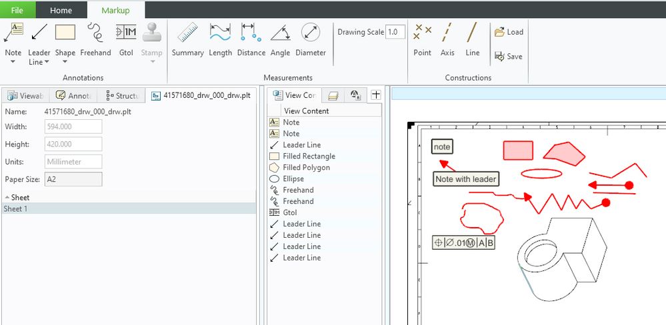Open the Leader Line dropdown arrow
This screenshot has width=666, height=325.
pos(47,63)
